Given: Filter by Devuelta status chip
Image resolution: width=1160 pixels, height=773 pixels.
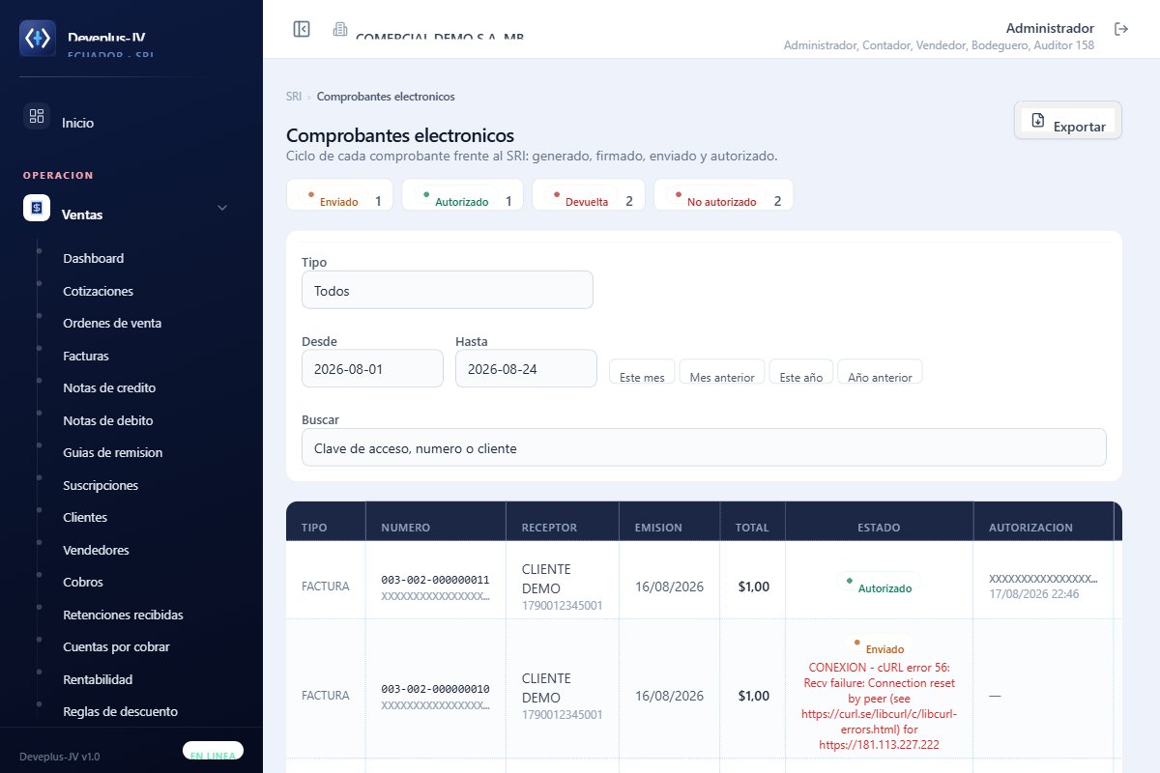Looking at the screenshot, I should [590, 195].
